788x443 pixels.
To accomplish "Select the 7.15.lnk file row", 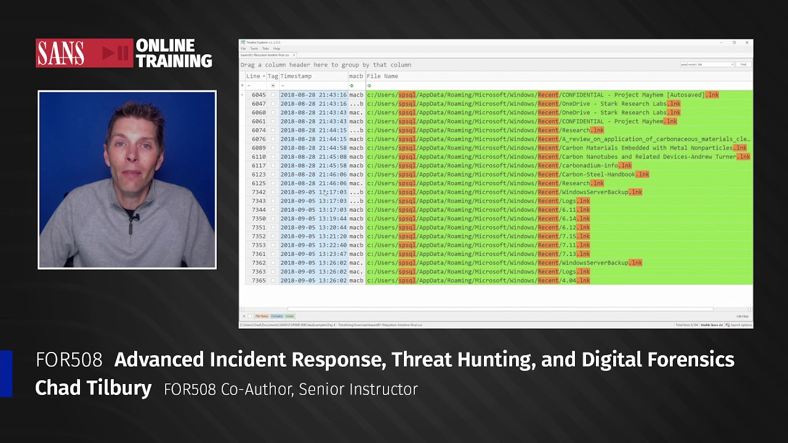I will 559,236.
